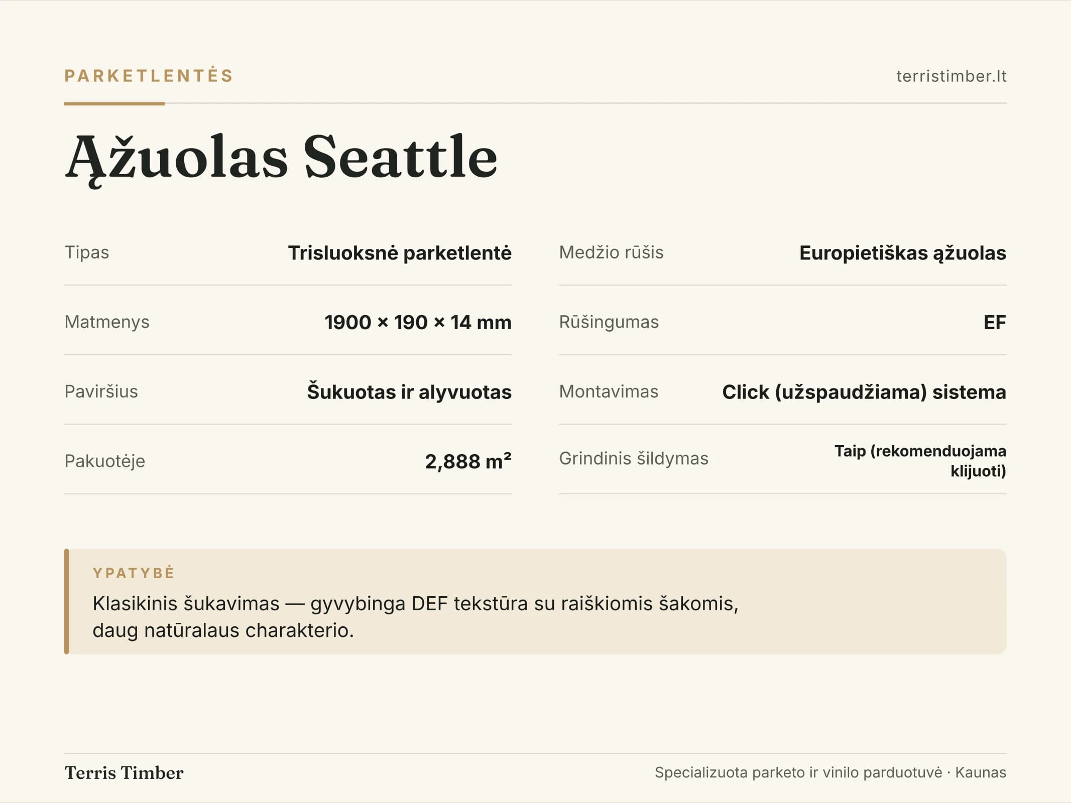Select the Taip (rekomenduojama klijuoti) text
The width and height of the screenshot is (1071, 803).
coord(920,461)
